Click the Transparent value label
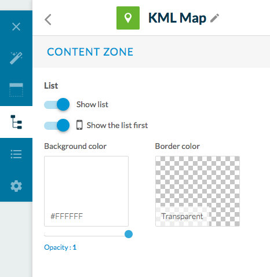Viewport: 270px width, 277px height. click(x=182, y=216)
